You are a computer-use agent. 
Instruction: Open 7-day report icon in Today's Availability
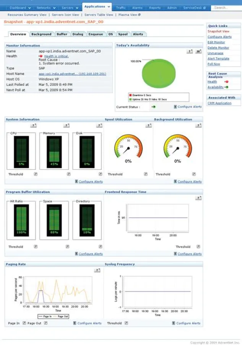point(190,51)
